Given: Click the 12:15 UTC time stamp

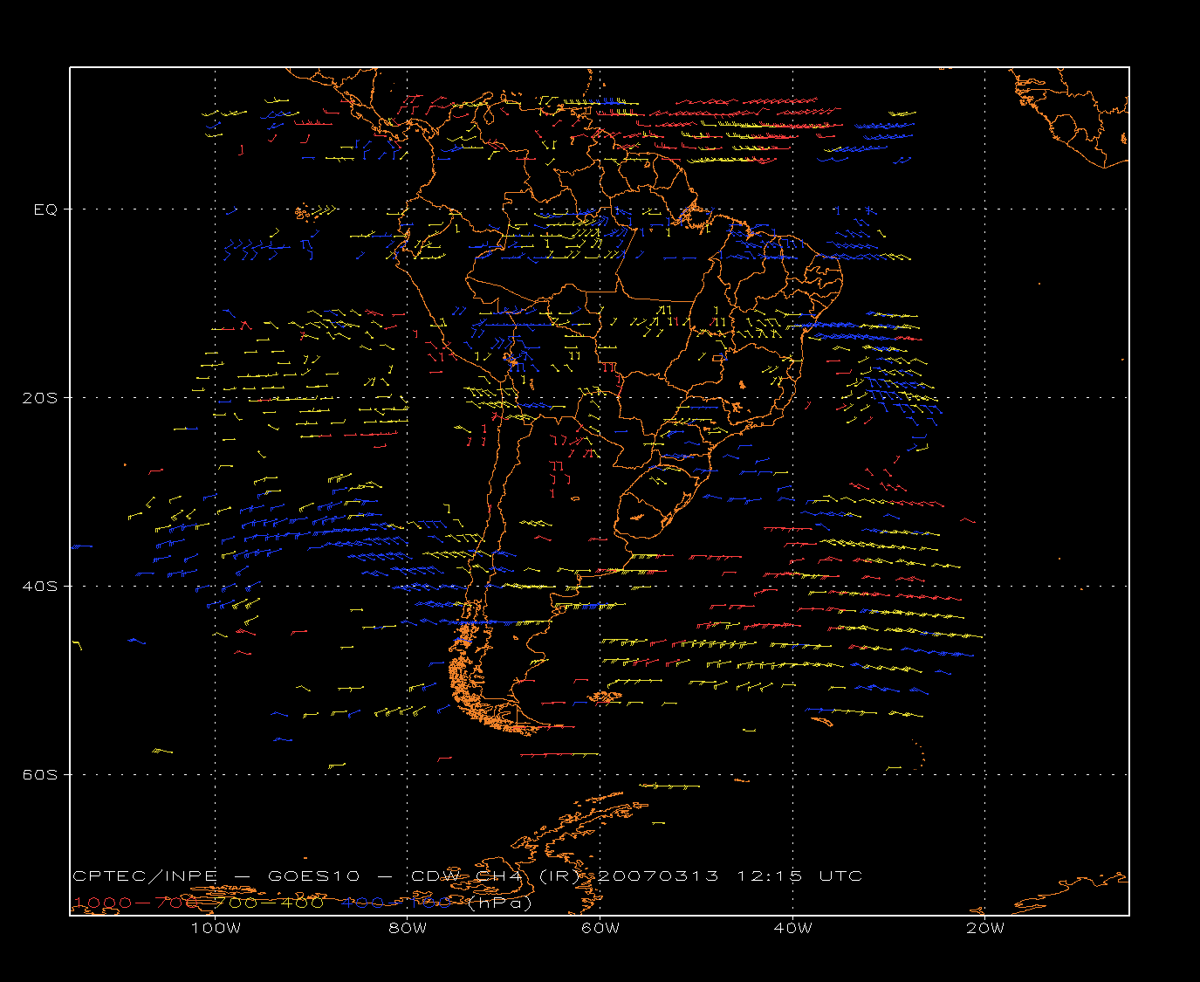Looking at the screenshot, I should pyautogui.click(x=800, y=876).
